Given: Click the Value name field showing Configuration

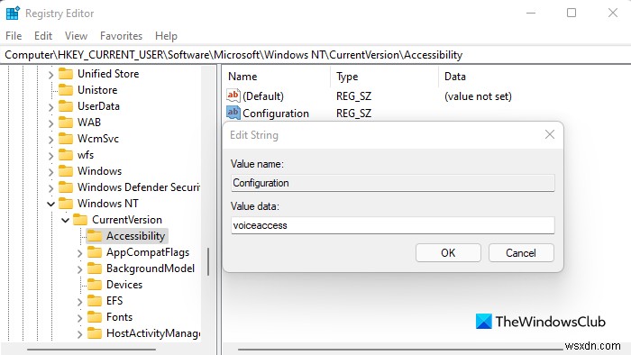Looking at the screenshot, I should coord(393,183).
